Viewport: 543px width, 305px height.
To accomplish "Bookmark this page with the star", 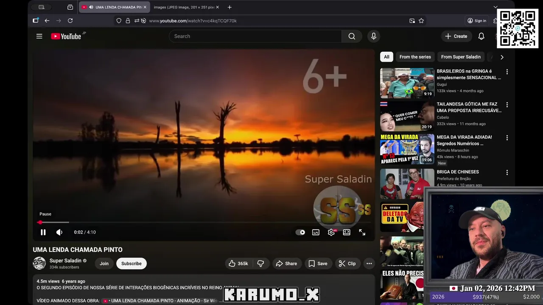I will pyautogui.click(x=421, y=21).
